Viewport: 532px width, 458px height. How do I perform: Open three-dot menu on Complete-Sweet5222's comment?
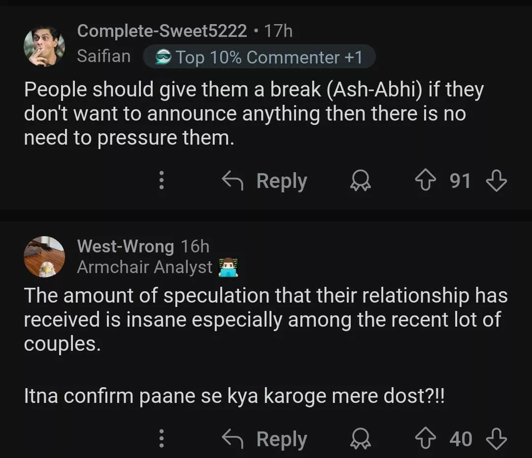pyautogui.click(x=161, y=181)
